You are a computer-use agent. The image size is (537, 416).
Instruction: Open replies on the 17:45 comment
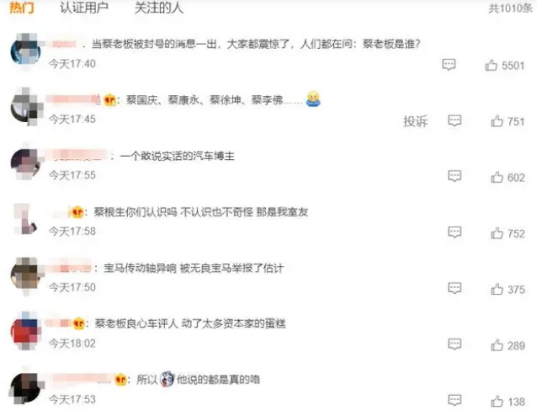pos(455,120)
